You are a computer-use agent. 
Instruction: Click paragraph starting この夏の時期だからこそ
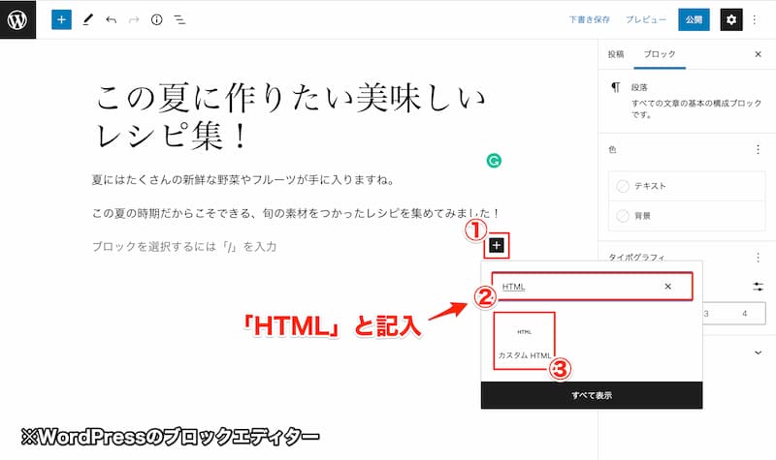tap(296, 213)
